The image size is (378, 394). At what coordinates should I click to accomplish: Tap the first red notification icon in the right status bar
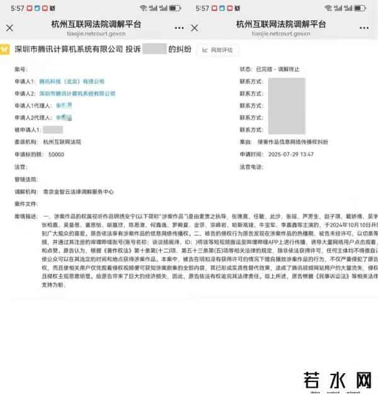tap(214, 8)
